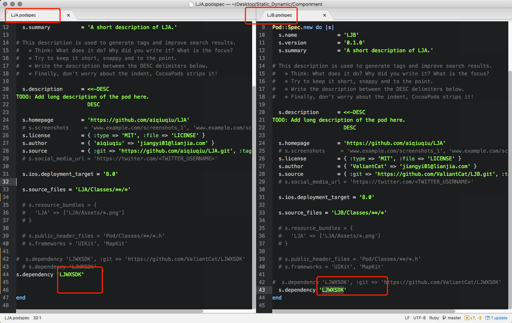Click s.summary in the LJB.podspec pane
Image resolution: width=512 pixels, height=323 pixels.
(293, 50)
